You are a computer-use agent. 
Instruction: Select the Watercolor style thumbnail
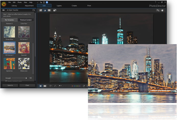coord(24,63)
